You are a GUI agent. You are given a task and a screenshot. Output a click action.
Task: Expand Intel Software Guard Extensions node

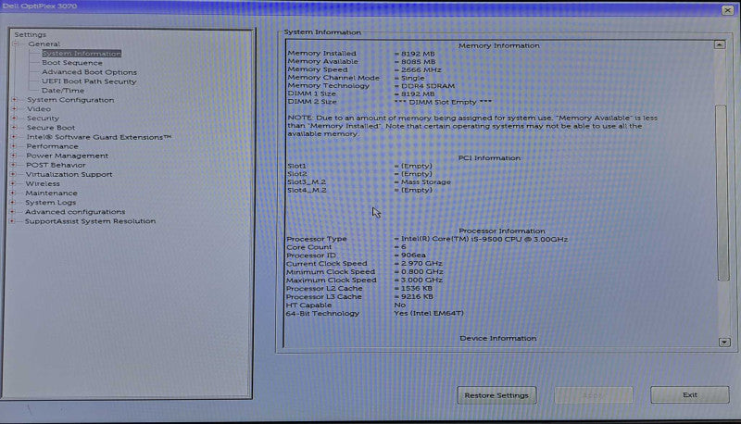click(x=14, y=137)
